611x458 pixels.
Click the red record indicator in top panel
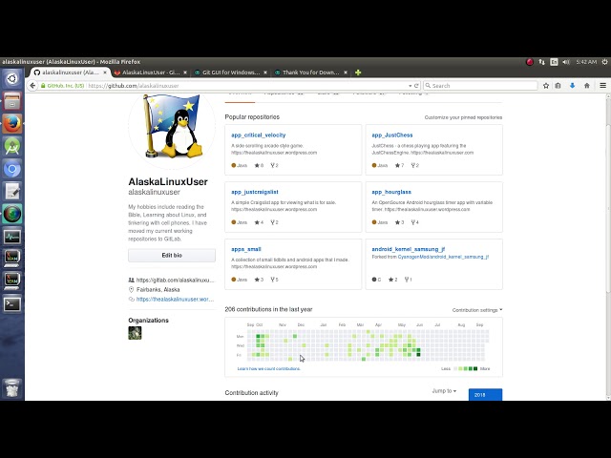click(530, 62)
